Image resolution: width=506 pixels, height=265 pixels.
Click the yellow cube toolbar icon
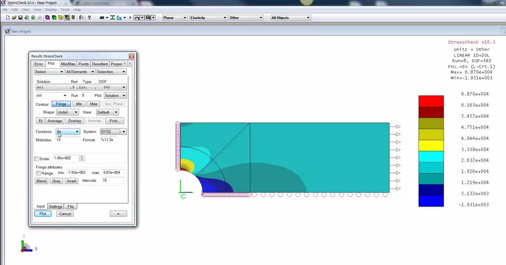pyautogui.click(x=60, y=18)
